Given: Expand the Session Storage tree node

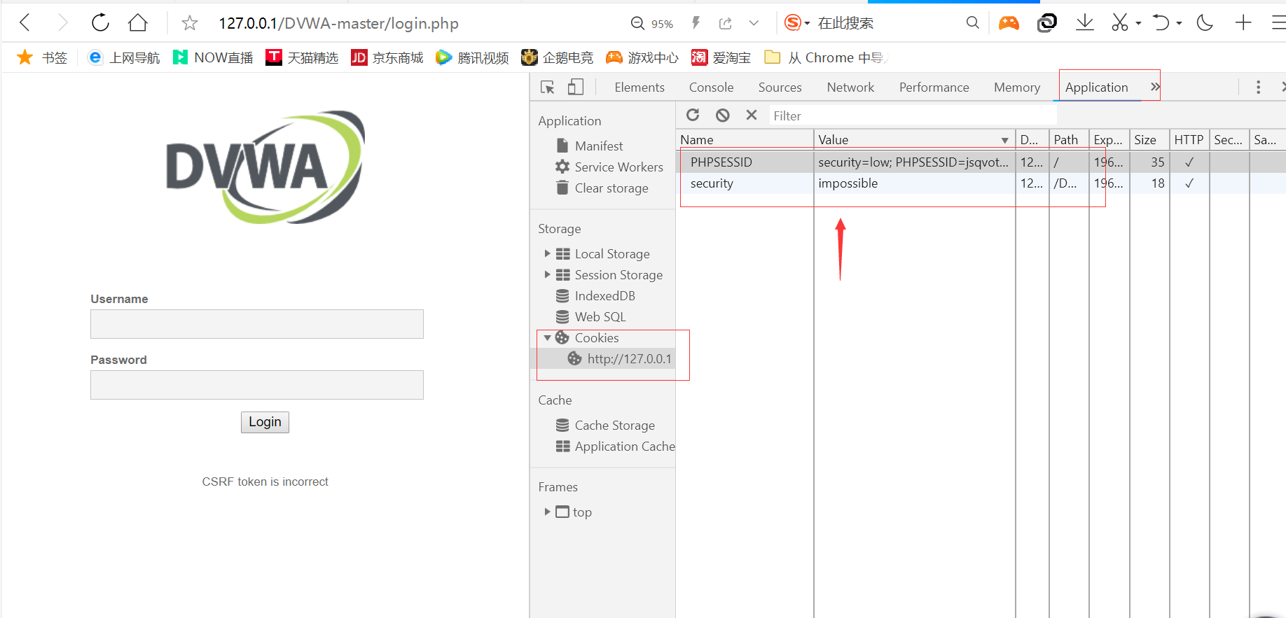Looking at the screenshot, I should 547,274.
